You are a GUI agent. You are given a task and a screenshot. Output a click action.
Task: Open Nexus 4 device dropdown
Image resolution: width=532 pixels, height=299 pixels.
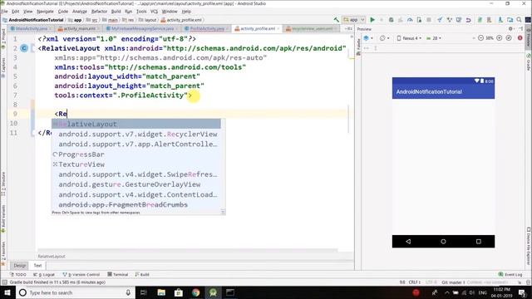click(409, 38)
